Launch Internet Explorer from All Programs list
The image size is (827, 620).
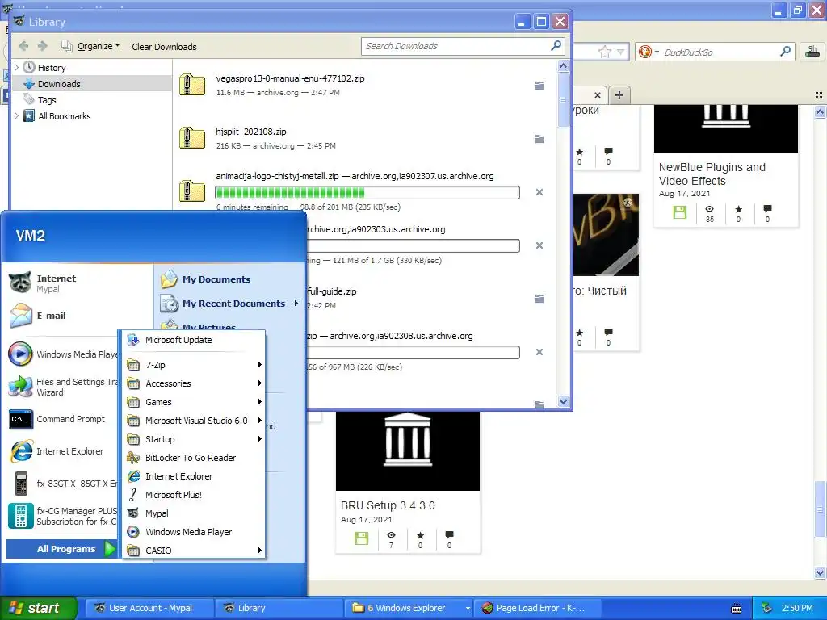(x=194, y=476)
